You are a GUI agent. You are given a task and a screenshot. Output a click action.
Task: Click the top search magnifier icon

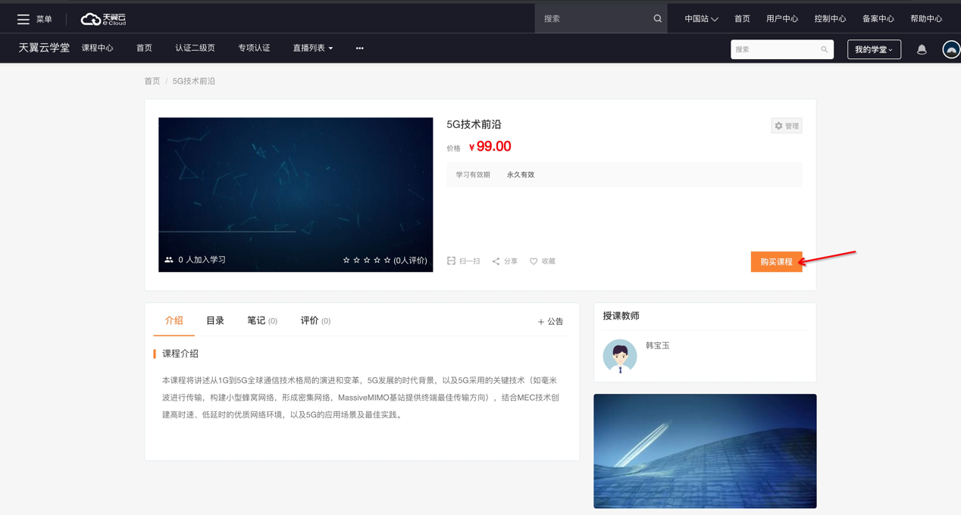[x=657, y=19]
